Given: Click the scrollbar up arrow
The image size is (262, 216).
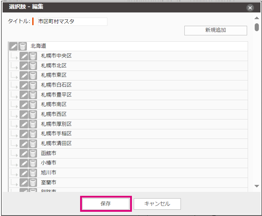Looking at the screenshot, I should point(257,18).
